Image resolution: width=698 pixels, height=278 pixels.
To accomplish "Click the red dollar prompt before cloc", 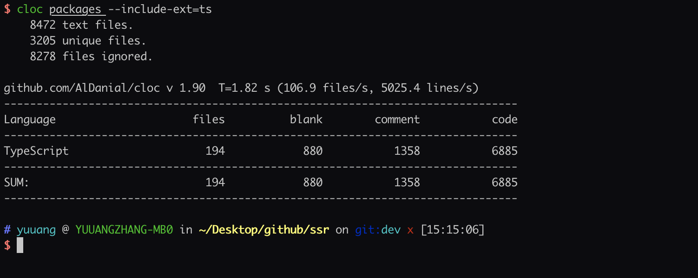I will coord(7,9).
